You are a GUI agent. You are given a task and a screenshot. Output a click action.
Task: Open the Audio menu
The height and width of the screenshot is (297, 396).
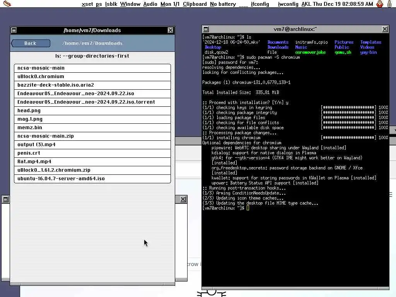(150, 4)
